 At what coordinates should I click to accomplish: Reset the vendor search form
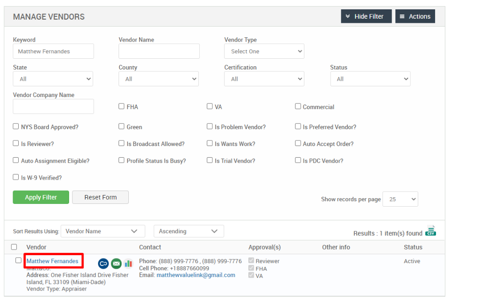tap(100, 197)
